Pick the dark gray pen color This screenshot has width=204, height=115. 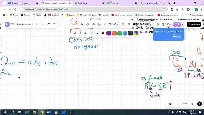pyautogui.click(x=130, y=33)
